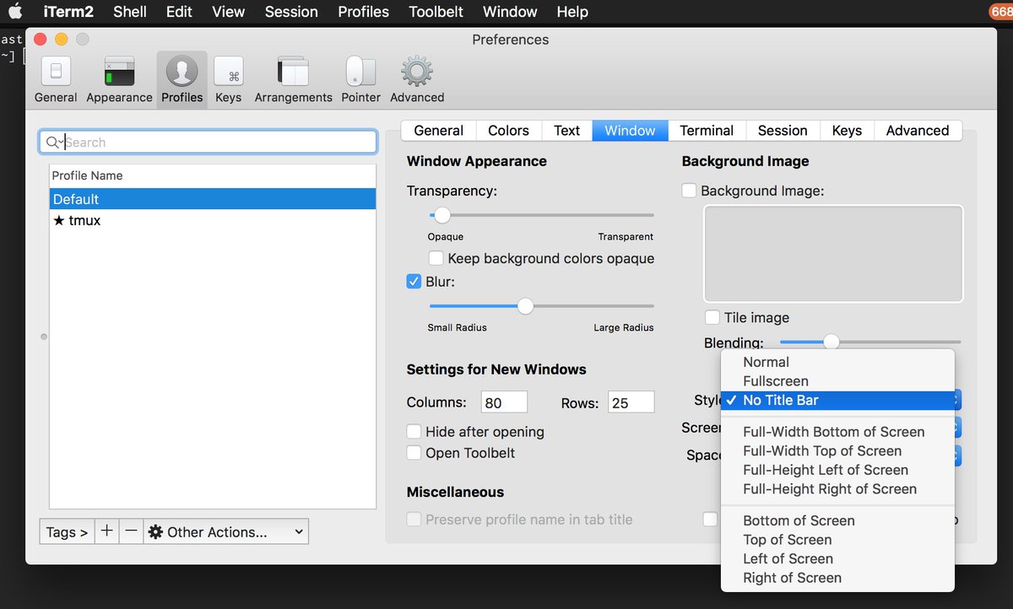Switch to the profile General tab
Screen dimensions: 1013x609
click(x=438, y=131)
